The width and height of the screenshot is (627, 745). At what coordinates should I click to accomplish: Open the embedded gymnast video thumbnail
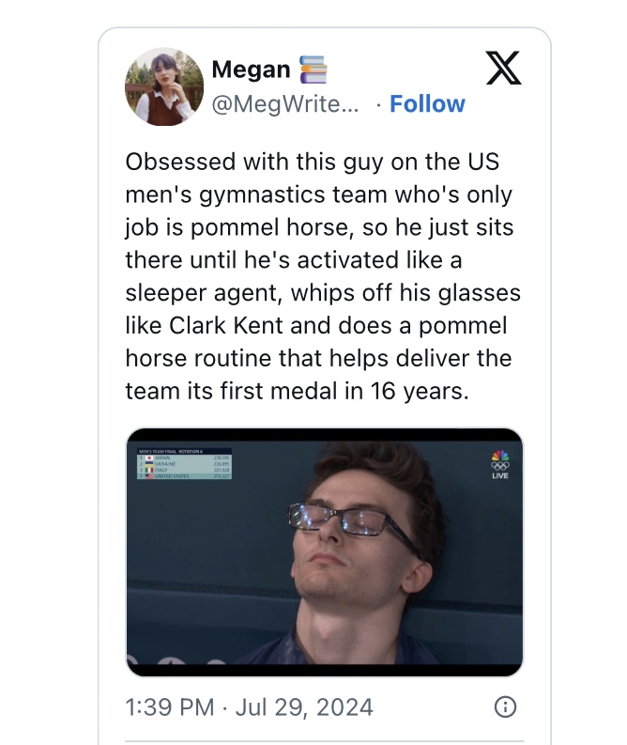point(324,552)
